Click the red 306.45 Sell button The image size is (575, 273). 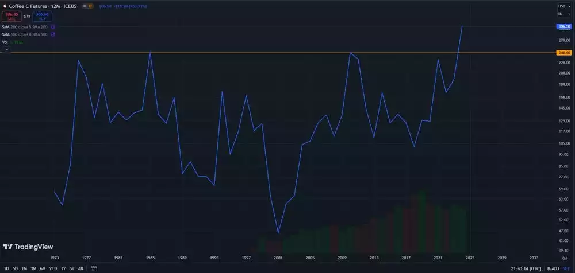tap(11, 17)
